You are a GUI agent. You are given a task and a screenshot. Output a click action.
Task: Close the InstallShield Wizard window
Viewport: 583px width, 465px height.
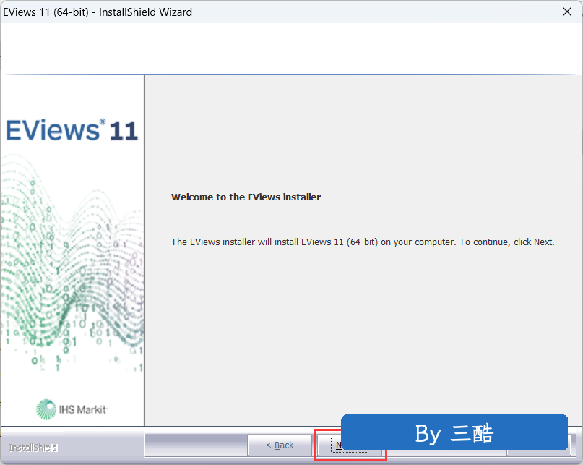pyautogui.click(x=566, y=12)
